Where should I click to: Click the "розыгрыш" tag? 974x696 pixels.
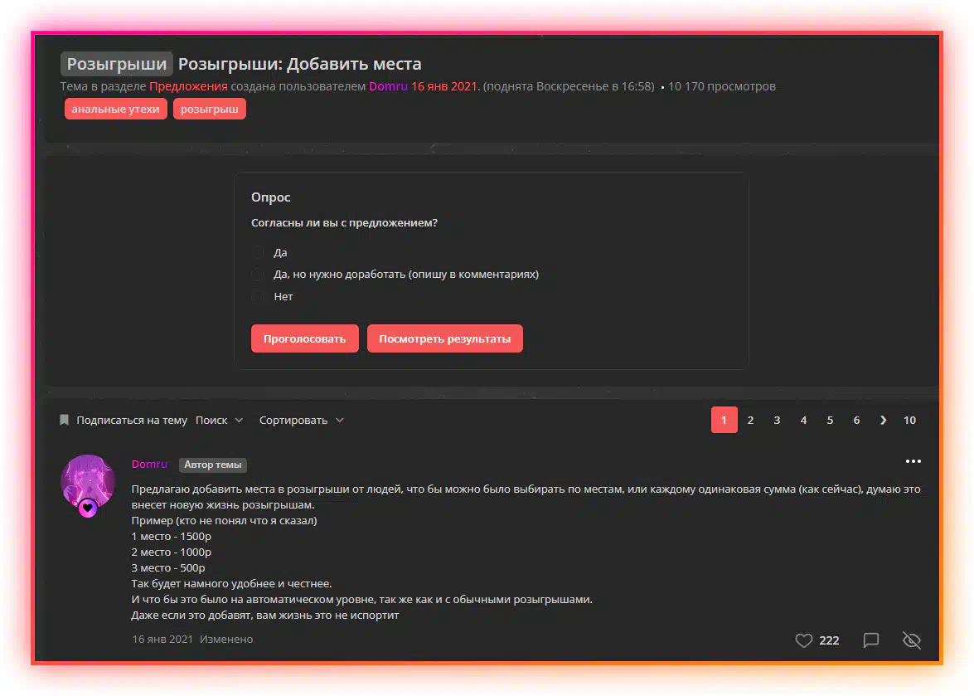(x=209, y=109)
